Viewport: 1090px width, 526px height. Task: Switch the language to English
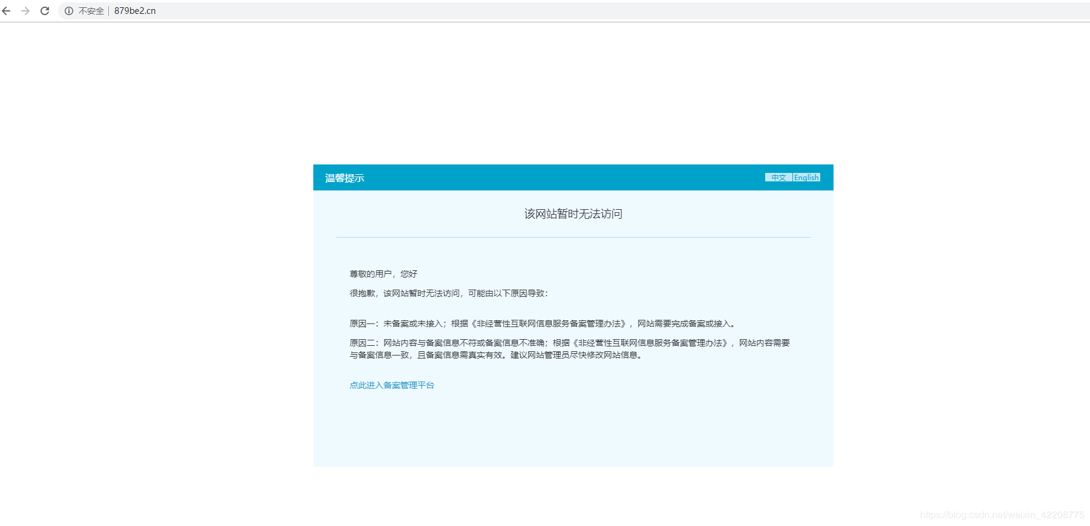tap(806, 177)
